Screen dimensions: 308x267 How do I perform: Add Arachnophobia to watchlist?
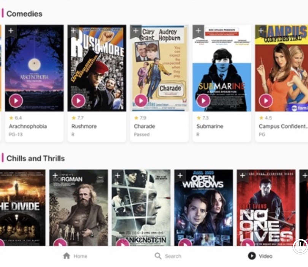[11, 31]
